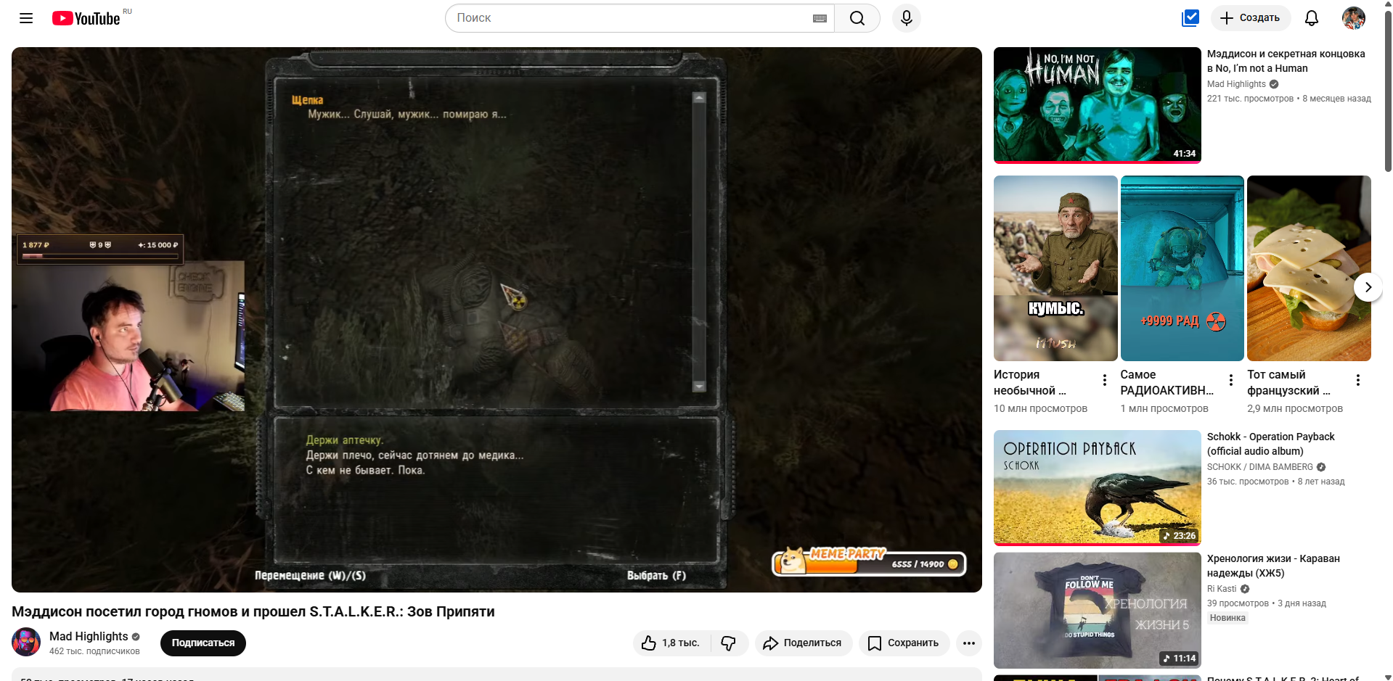Click Mad Highlights under recommended video
This screenshot has width=1393, height=681.
coord(1236,84)
